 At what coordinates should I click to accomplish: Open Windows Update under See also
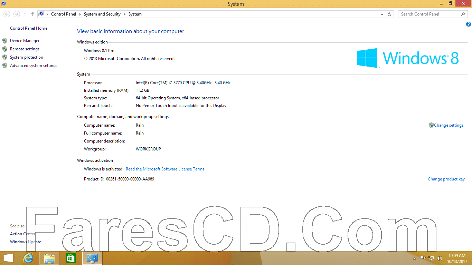click(26, 242)
